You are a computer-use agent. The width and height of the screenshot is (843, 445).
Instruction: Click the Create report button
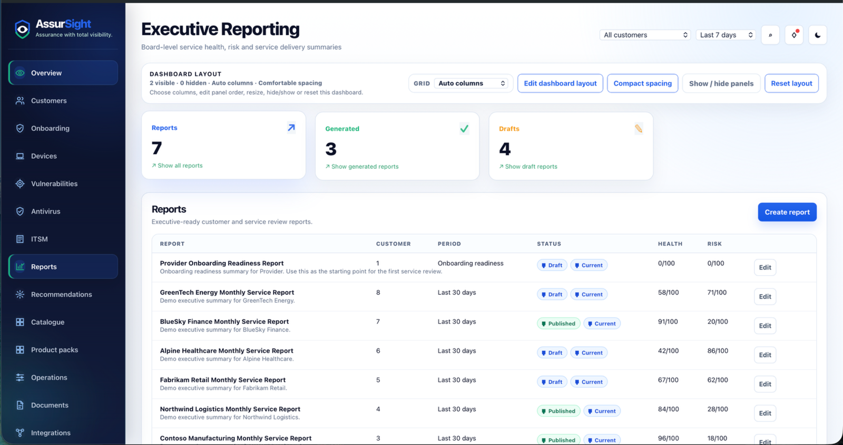coord(787,212)
